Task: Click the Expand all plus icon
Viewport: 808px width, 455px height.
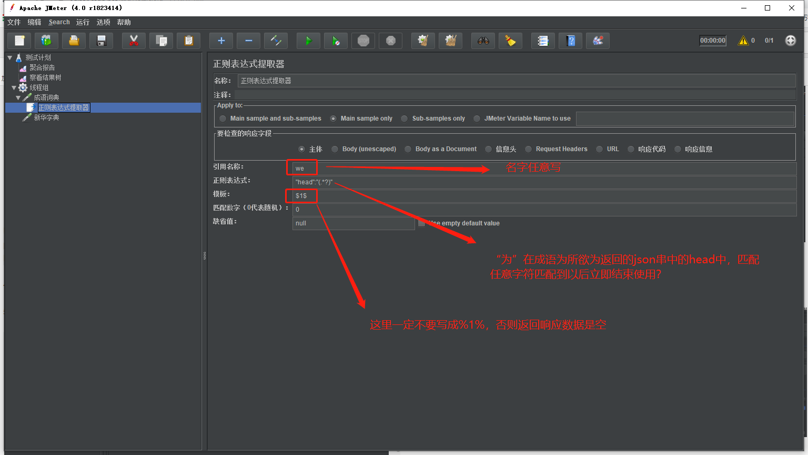Action: (x=221, y=41)
